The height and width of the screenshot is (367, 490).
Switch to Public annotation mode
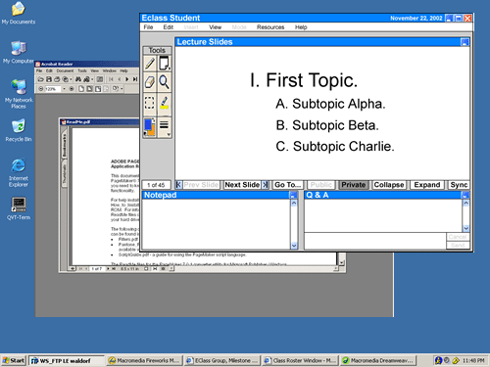[x=320, y=185]
